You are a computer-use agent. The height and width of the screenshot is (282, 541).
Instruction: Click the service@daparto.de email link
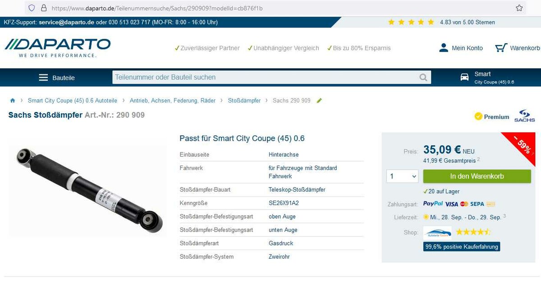[x=66, y=22]
